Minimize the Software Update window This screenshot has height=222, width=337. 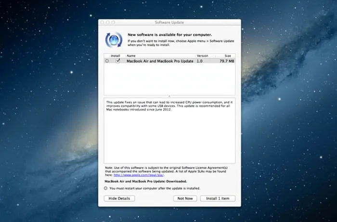[x=108, y=22]
